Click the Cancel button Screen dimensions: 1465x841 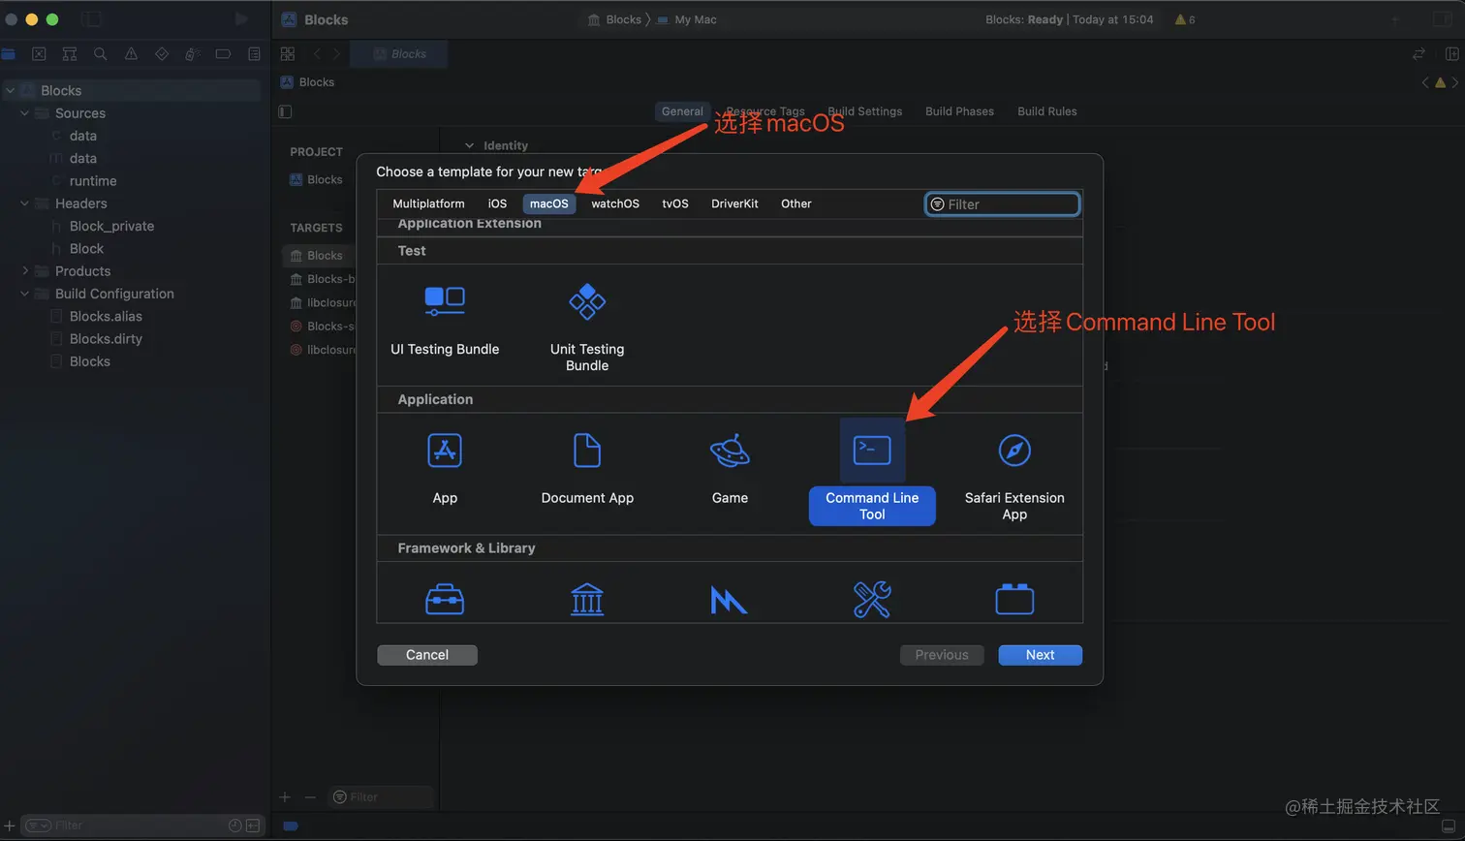tap(427, 655)
